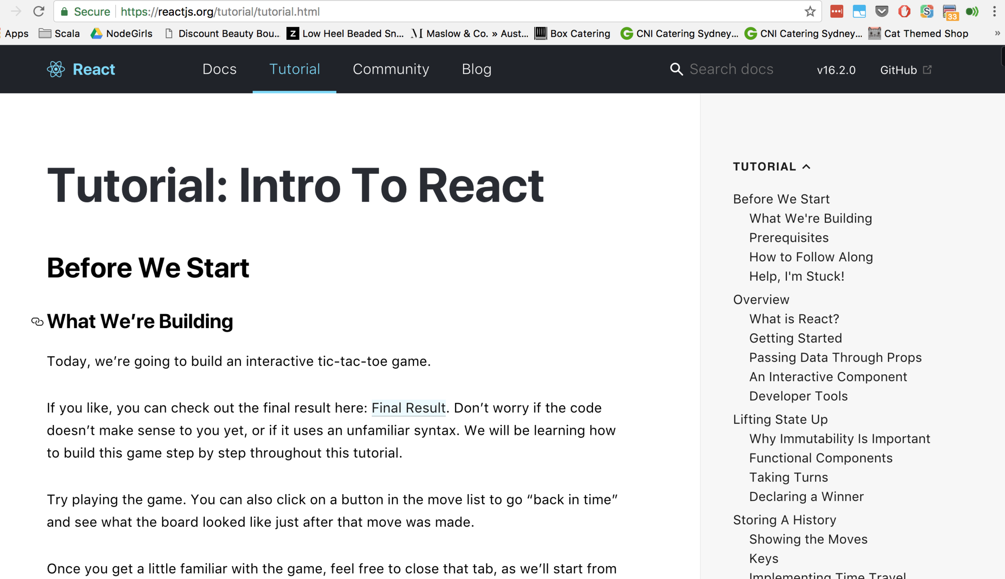This screenshot has width=1005, height=579.
Task: Open the Scala bookmarks folder
Action: [x=59, y=33]
